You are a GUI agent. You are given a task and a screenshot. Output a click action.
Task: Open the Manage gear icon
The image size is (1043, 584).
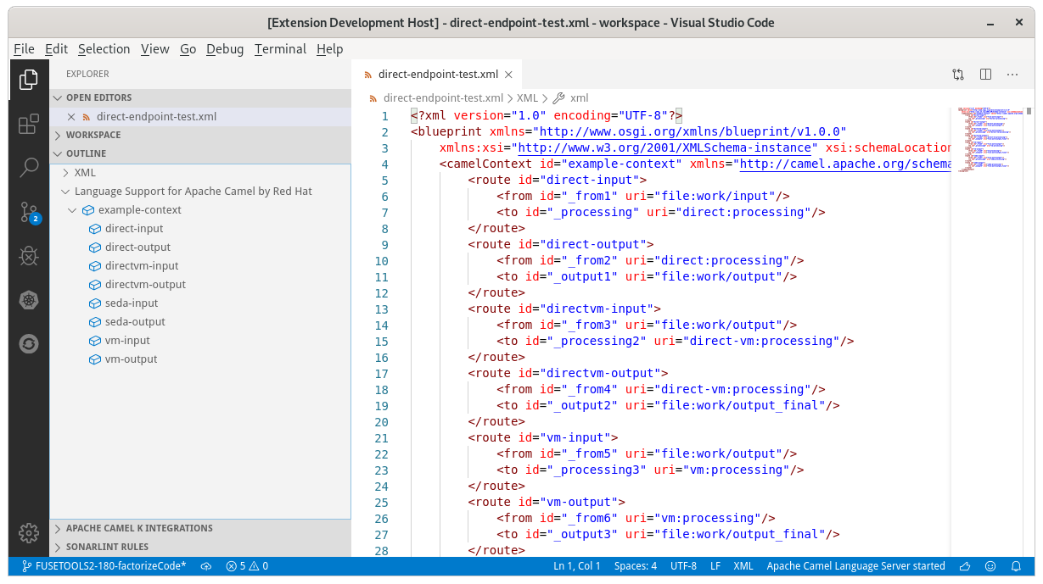pos(29,532)
